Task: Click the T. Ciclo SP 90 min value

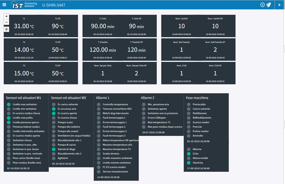Action: tap(136, 26)
